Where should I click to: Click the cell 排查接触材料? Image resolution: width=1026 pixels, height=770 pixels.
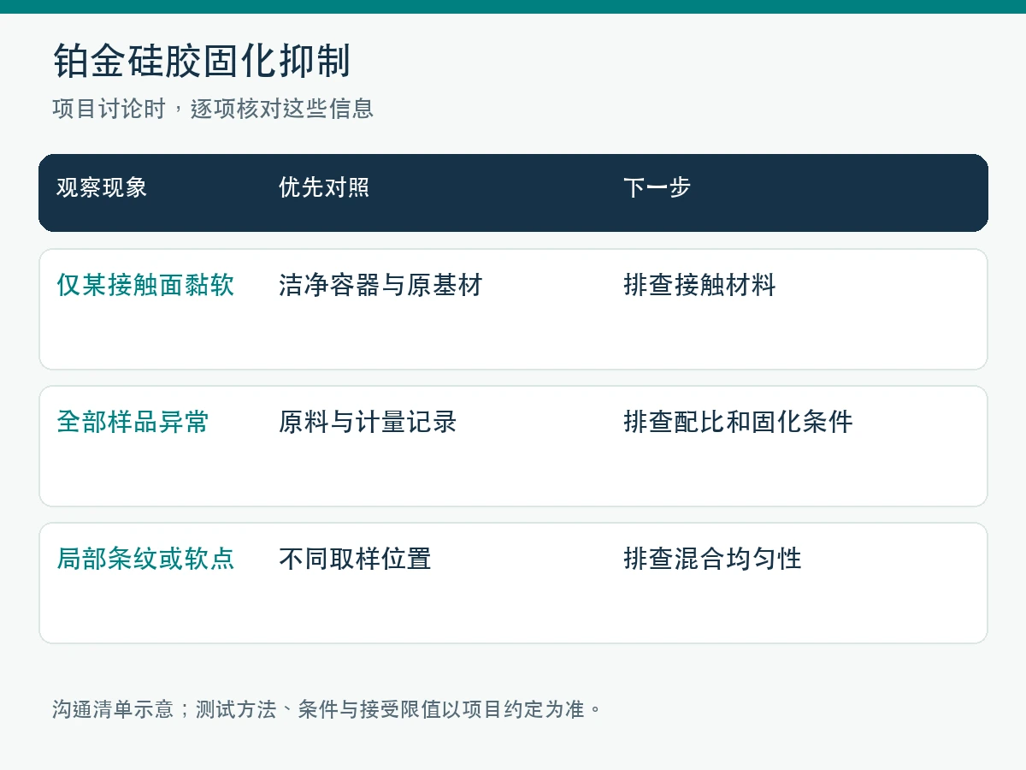(x=699, y=285)
